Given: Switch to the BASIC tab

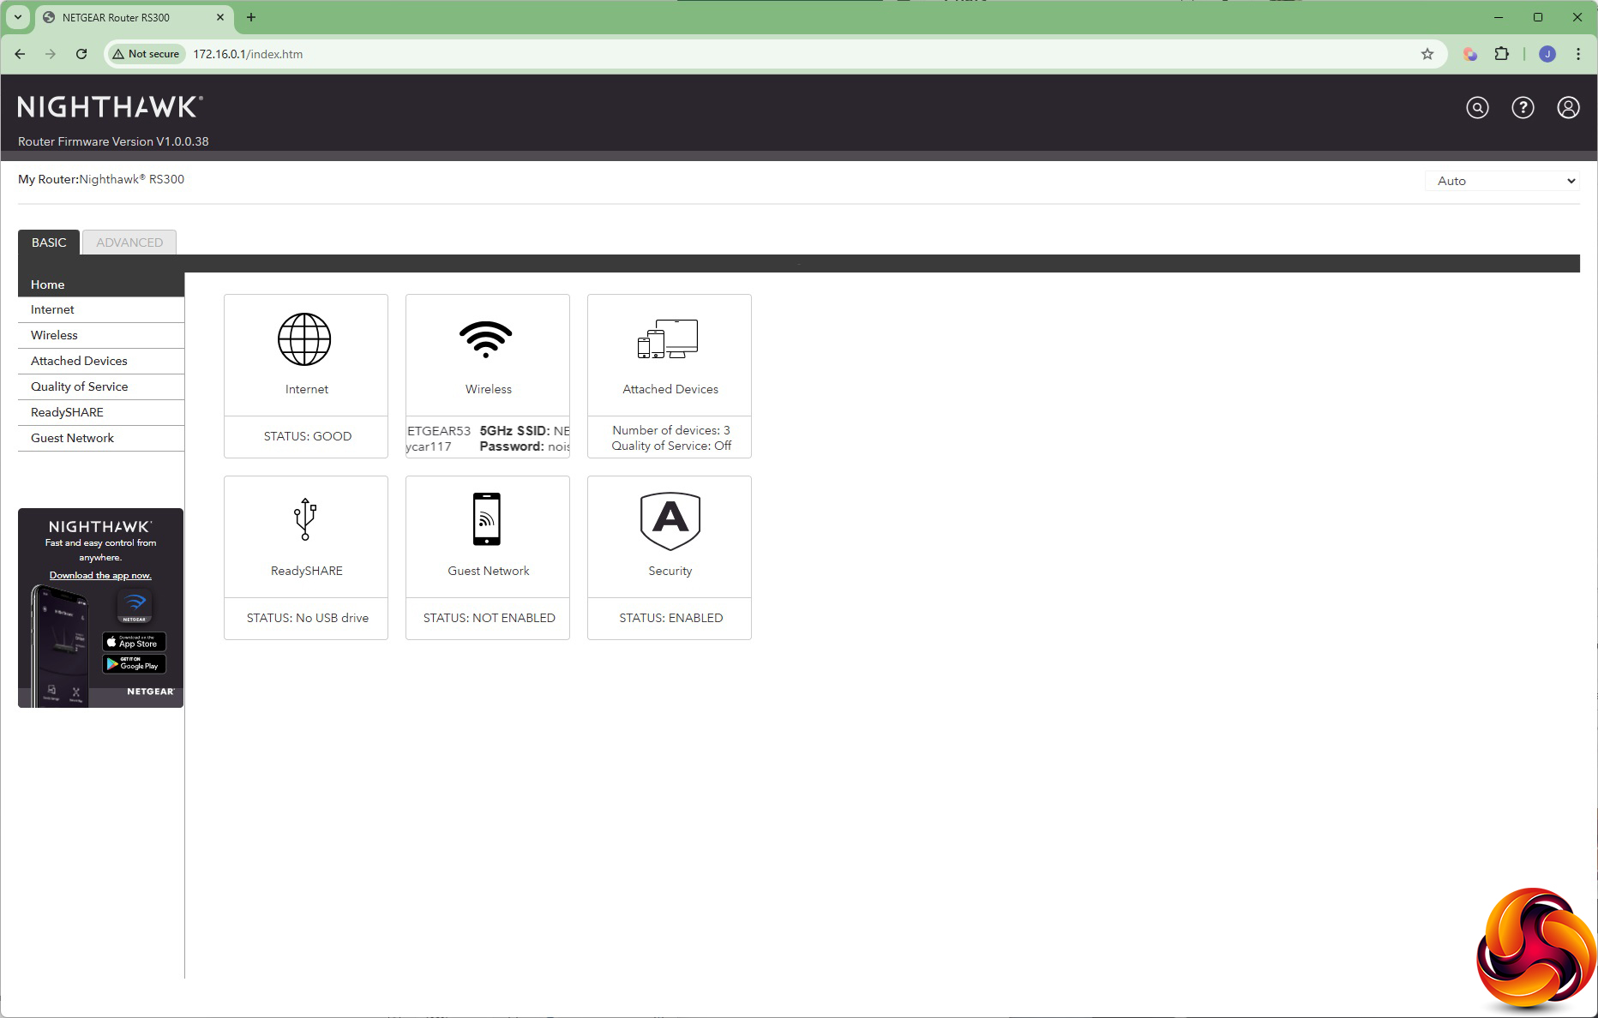Looking at the screenshot, I should pos(49,243).
